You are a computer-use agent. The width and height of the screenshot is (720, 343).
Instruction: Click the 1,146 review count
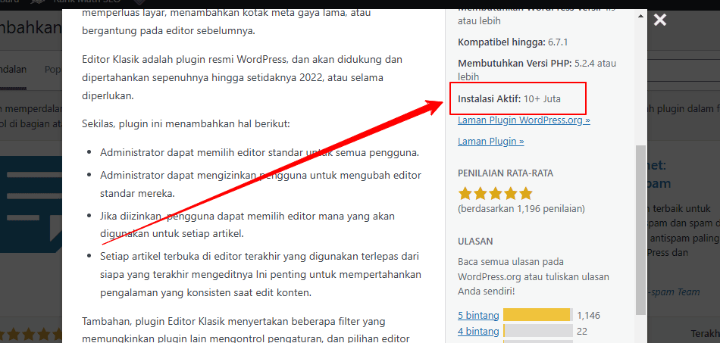pyautogui.click(x=589, y=316)
